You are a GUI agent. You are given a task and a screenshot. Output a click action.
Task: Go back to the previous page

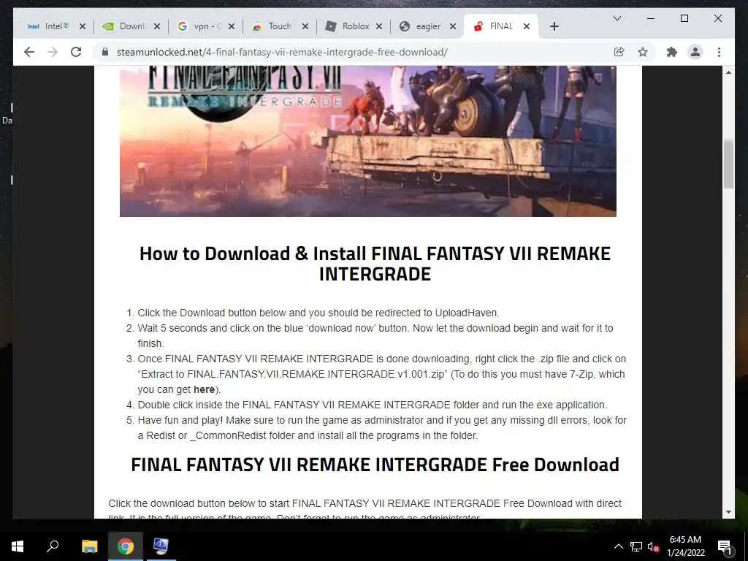click(29, 52)
